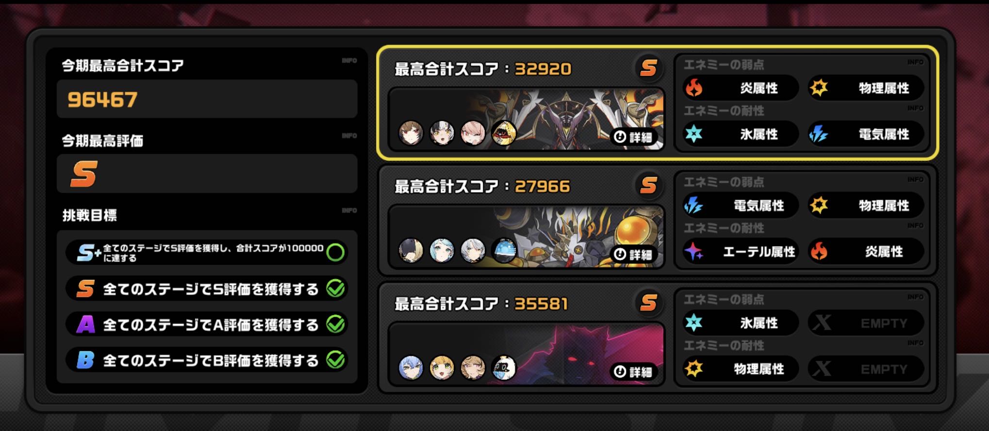Click the ice attribute icon in first stage resistances

(x=693, y=134)
